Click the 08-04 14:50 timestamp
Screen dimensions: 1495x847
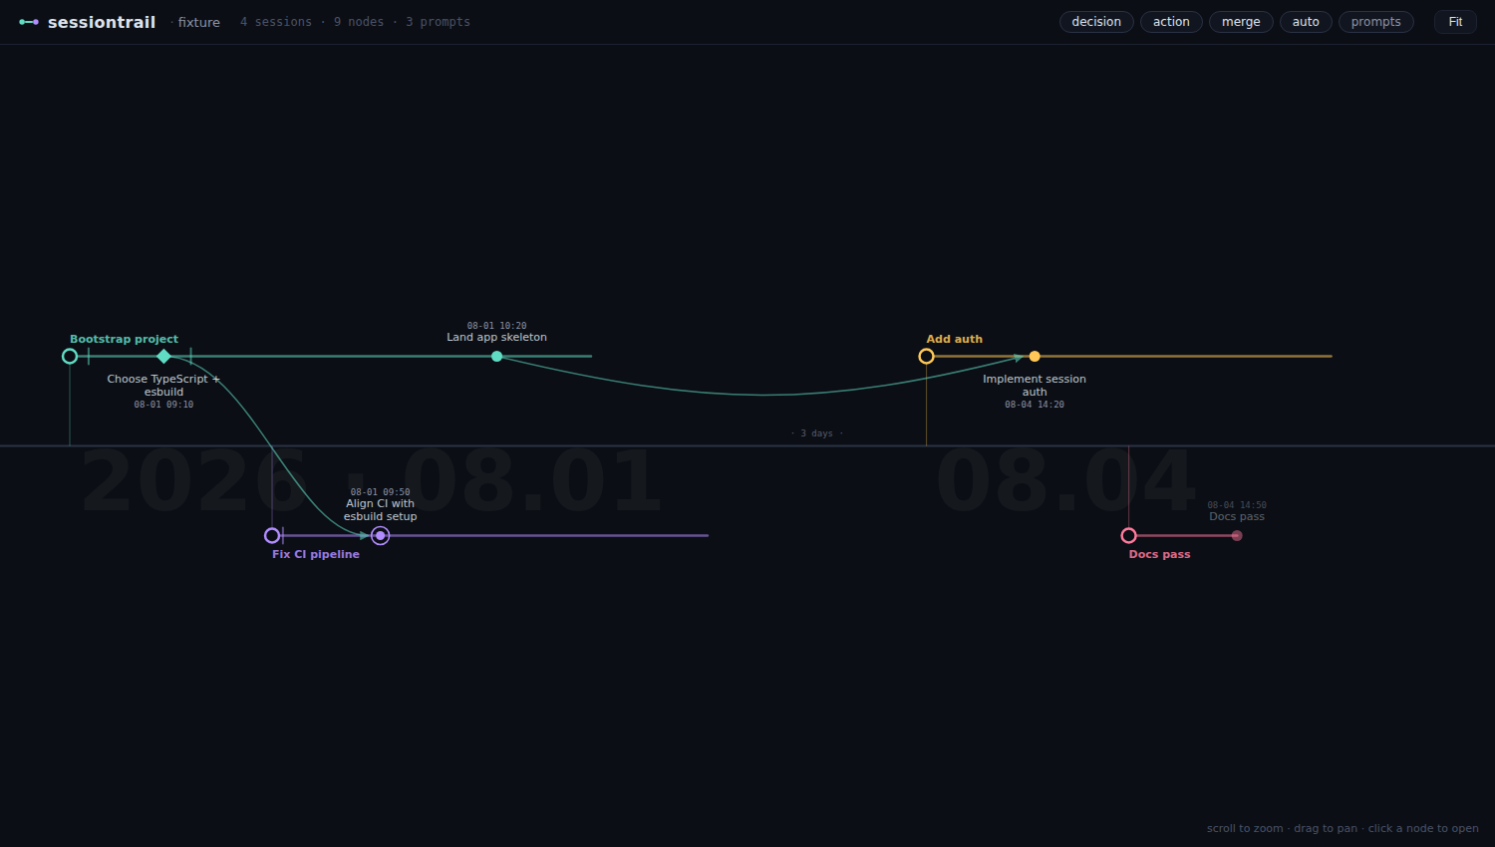[1237, 505]
